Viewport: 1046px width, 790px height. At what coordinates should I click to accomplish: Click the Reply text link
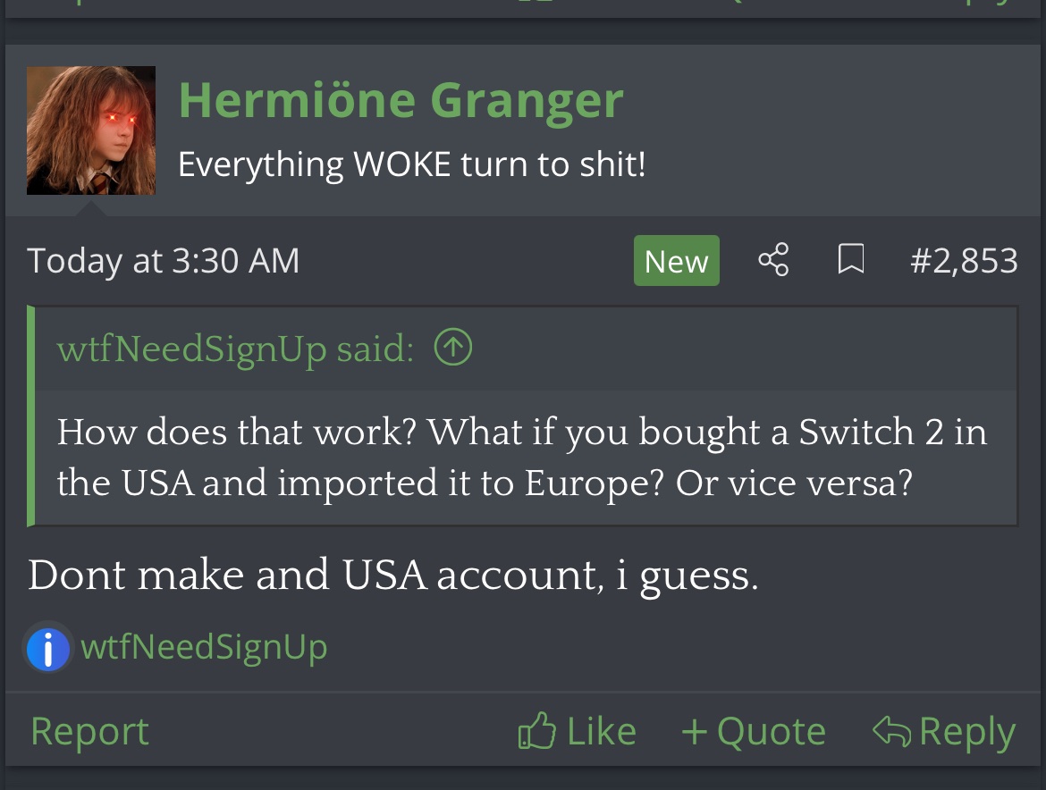point(967,733)
